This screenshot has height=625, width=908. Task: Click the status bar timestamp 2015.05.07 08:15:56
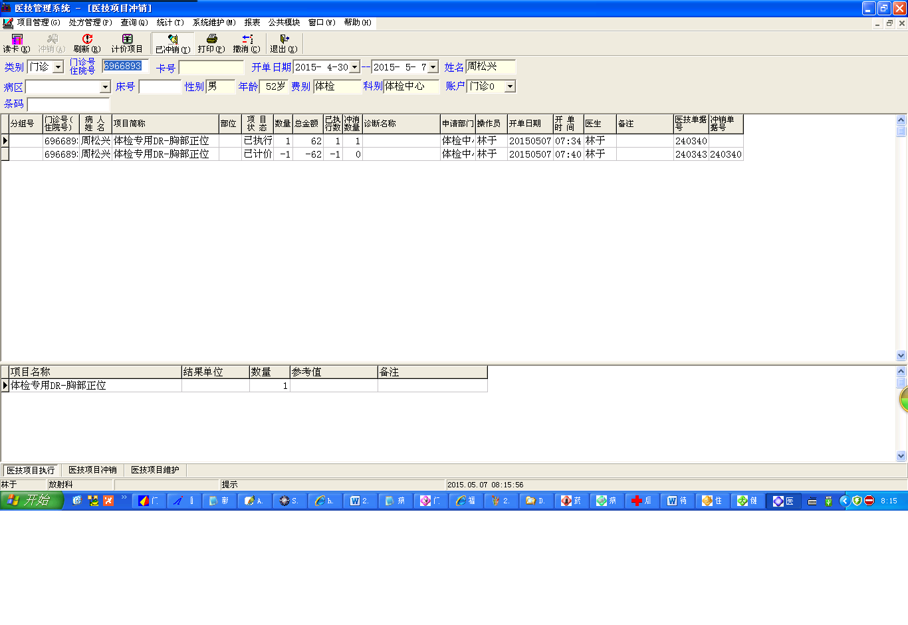click(485, 485)
